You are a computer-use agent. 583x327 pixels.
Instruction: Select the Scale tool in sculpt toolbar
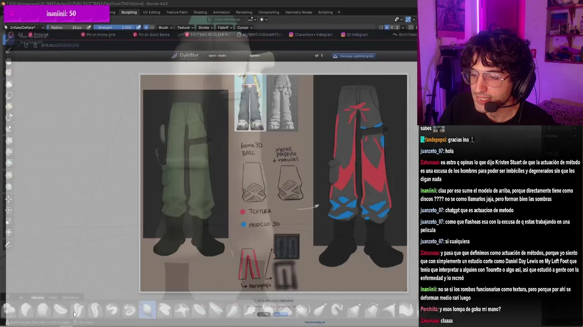pyautogui.click(x=9, y=221)
